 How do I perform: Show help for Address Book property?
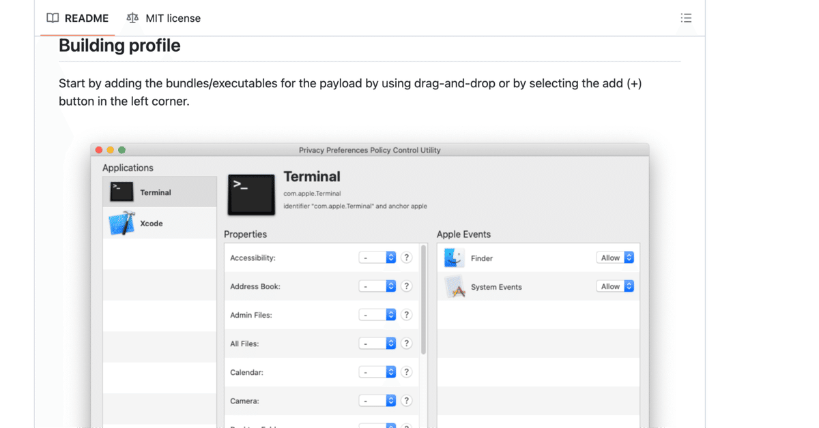click(x=407, y=286)
